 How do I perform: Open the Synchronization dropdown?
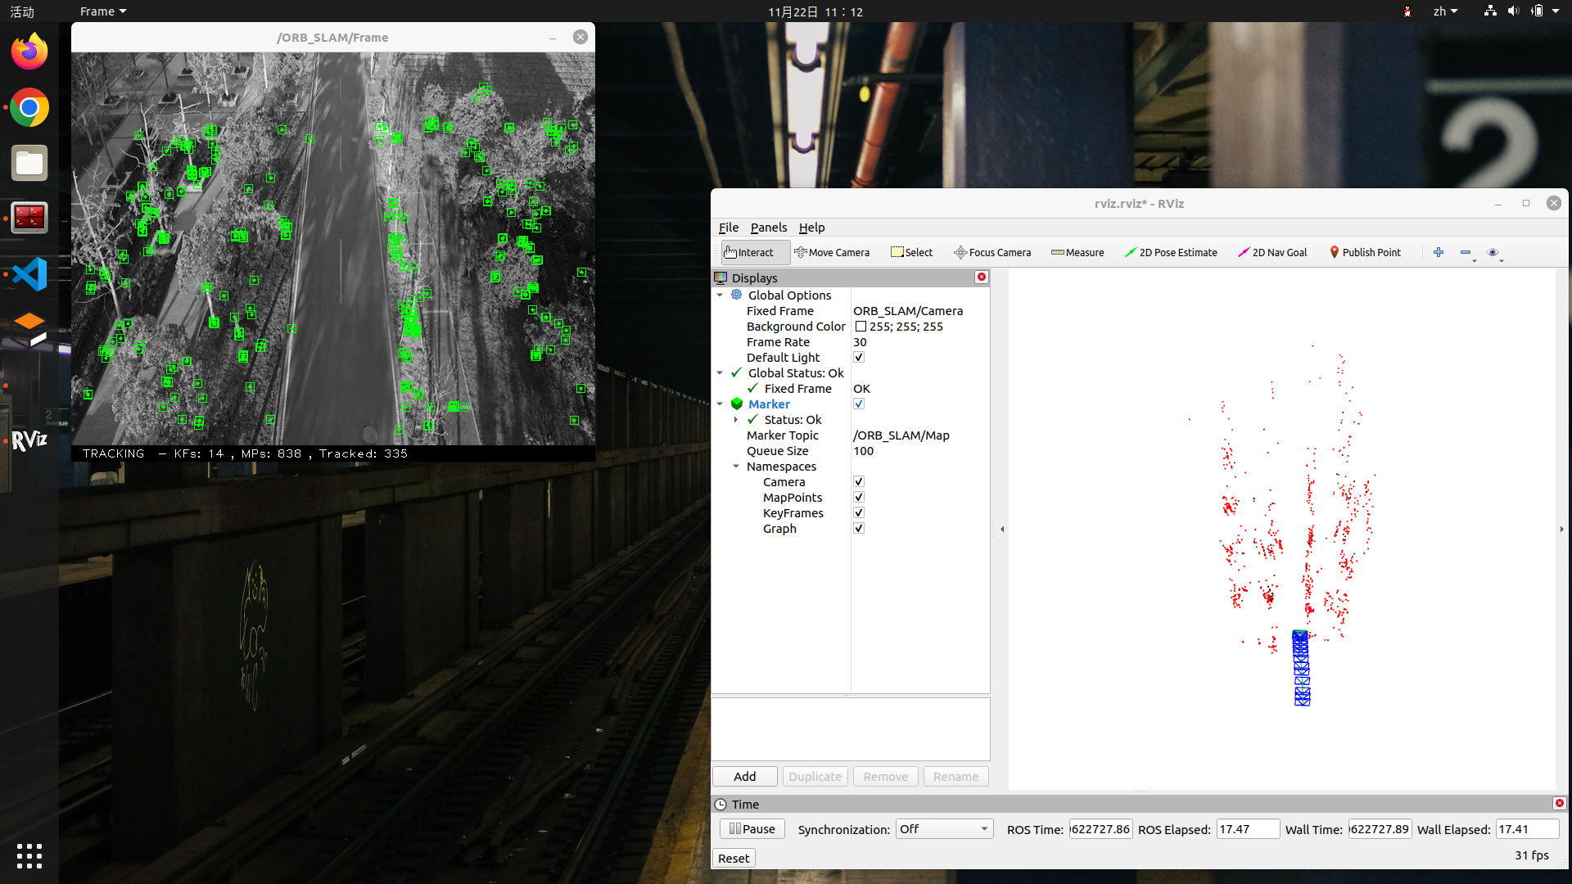pos(944,829)
